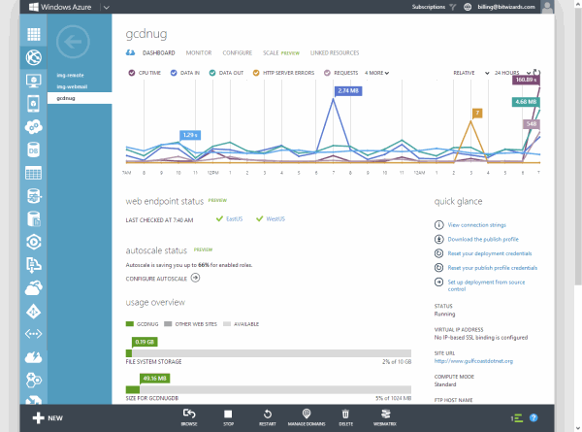Open Virtual Machines monitor icon in sidebar

coord(33,81)
